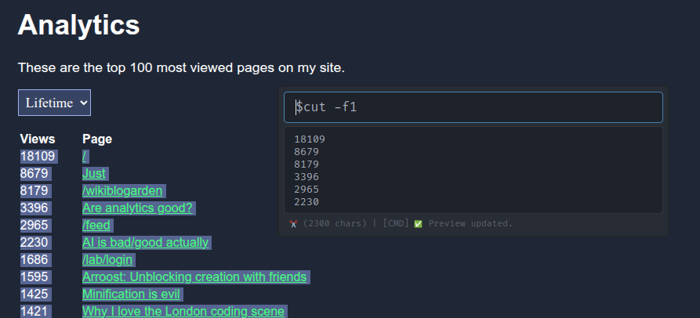The width and height of the screenshot is (700, 318).
Task: Select the 1686 views table cell
Action: [x=34, y=259]
